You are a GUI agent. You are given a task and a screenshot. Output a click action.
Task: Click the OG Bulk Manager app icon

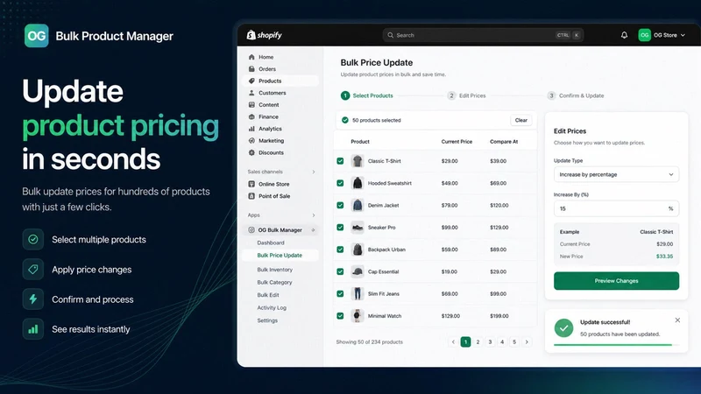[251, 229]
